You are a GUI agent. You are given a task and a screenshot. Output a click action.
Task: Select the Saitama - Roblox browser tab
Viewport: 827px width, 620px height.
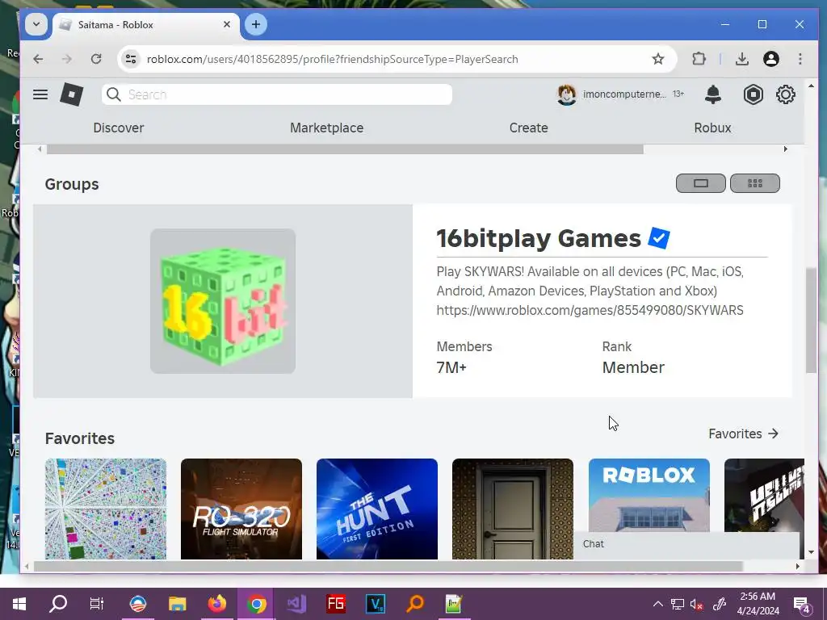point(145,25)
